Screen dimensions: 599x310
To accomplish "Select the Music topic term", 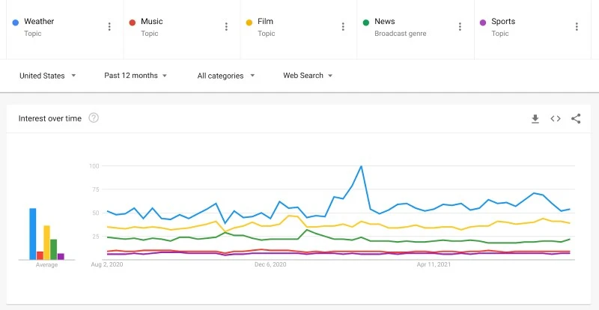I will point(151,22).
